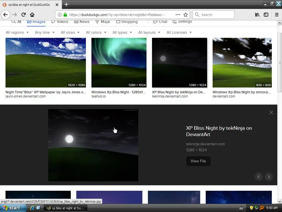
Task: Open the Firefox home page
Action: coord(32,15)
